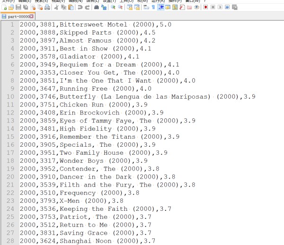
Task: Click line number 28 in the margin
Action: pyautogui.click(x=10, y=241)
